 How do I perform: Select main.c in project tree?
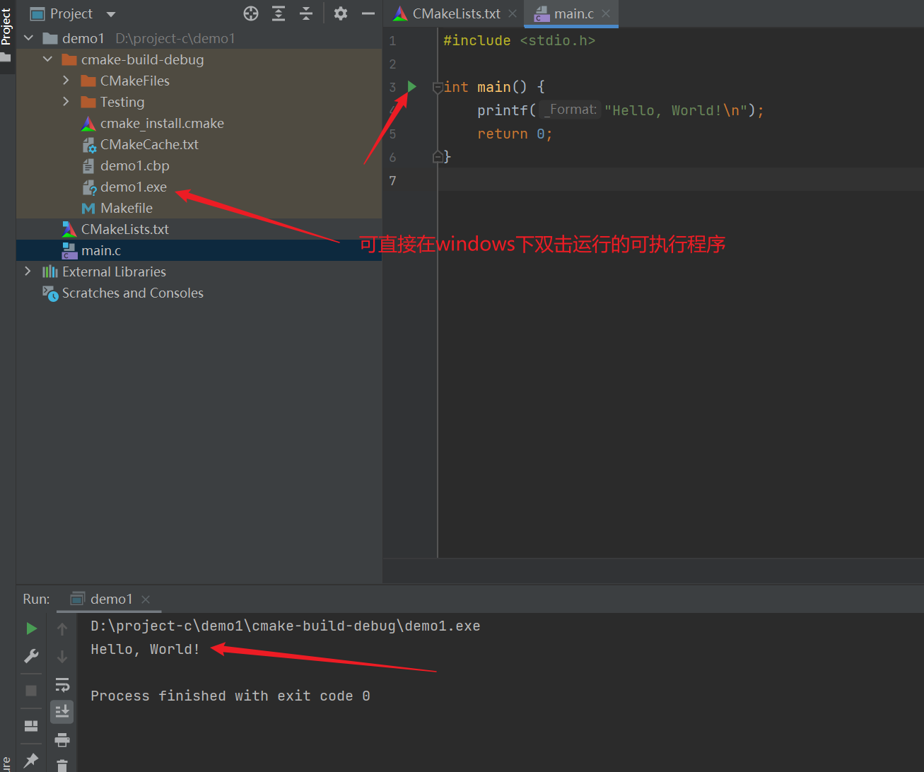tap(101, 250)
